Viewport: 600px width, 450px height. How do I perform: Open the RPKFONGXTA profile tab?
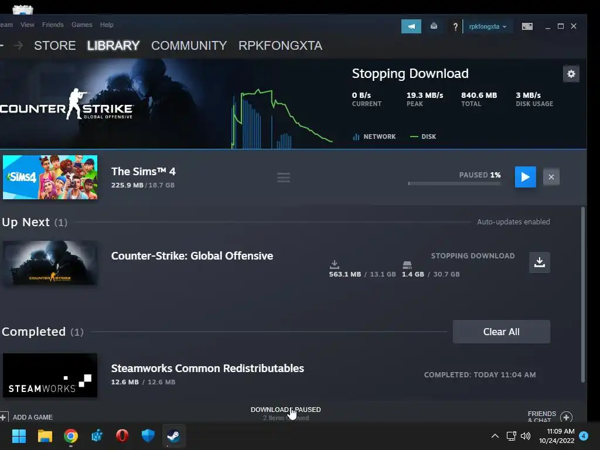[x=281, y=46]
